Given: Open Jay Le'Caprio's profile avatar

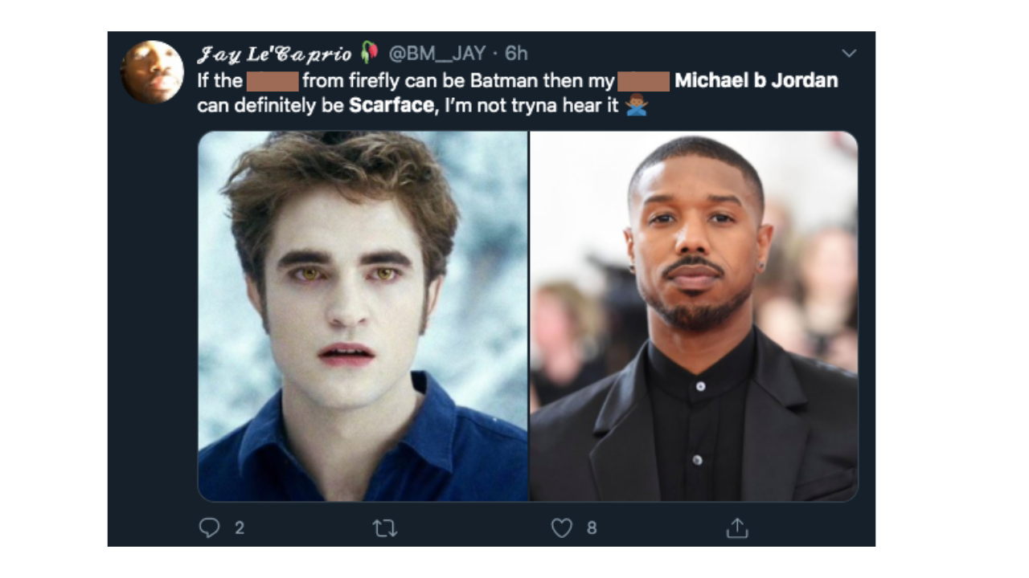Looking at the screenshot, I should click(x=152, y=71).
